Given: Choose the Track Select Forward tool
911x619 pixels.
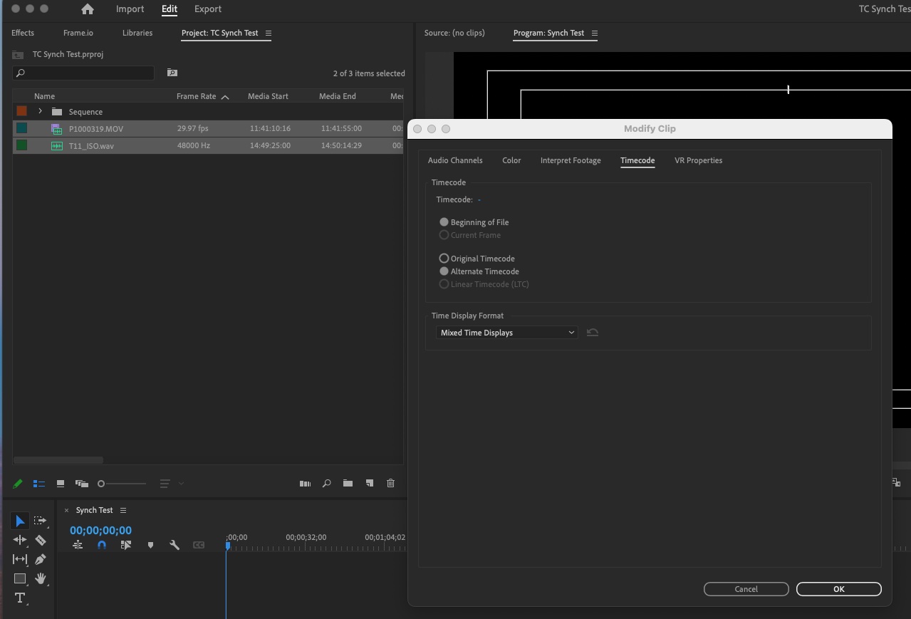Looking at the screenshot, I should point(41,521).
